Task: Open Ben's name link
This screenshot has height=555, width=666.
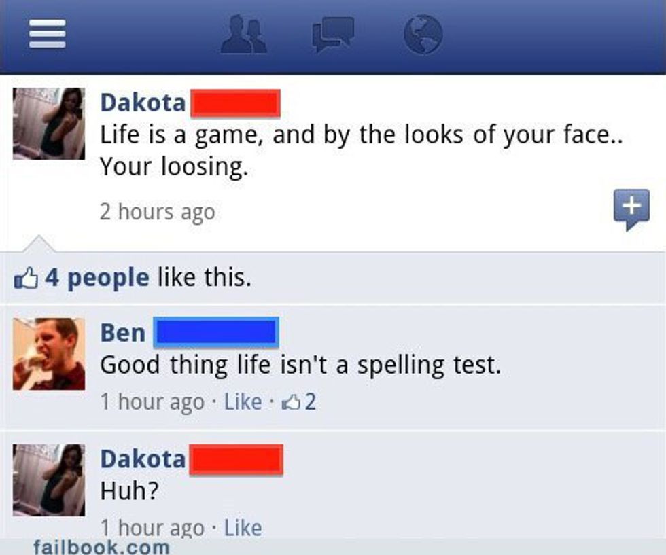Action: point(123,332)
